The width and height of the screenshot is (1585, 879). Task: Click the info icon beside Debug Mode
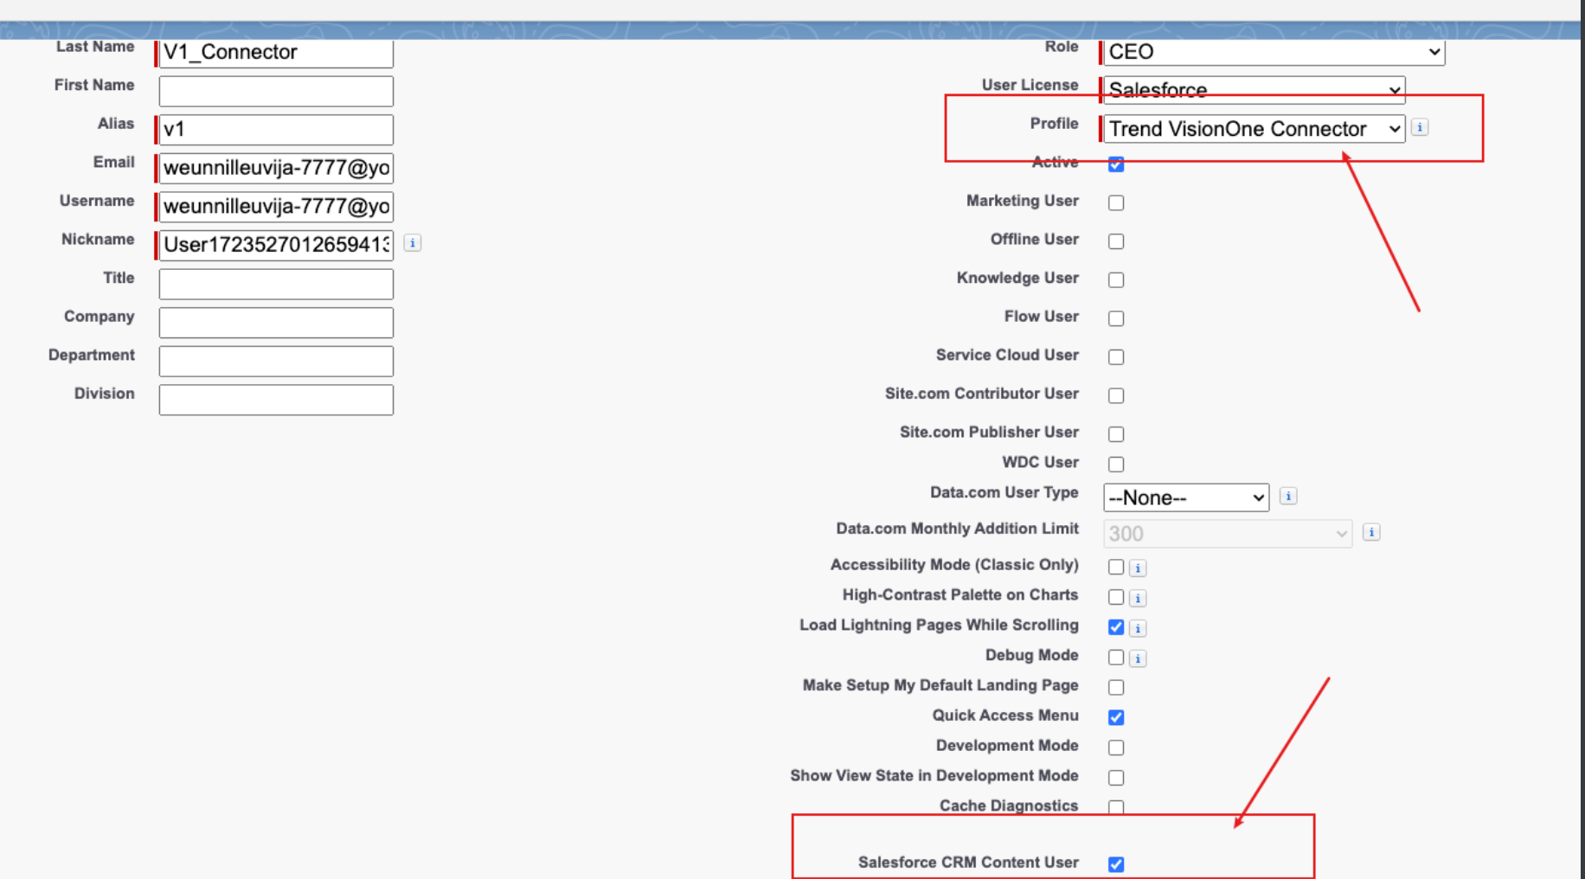[x=1138, y=658]
